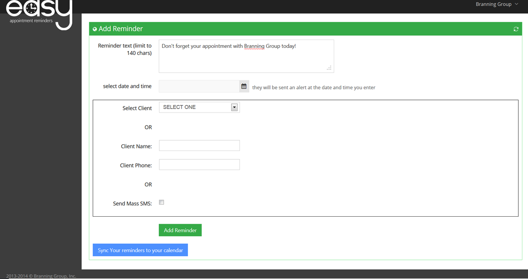Image resolution: width=528 pixels, height=279 pixels.
Task: Click the '2013-2014 © Branning Group, Inc.' footer
Action: coord(41,276)
